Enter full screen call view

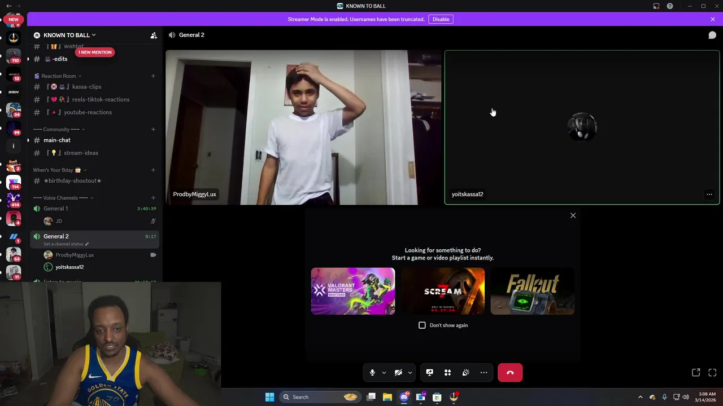coord(712,373)
